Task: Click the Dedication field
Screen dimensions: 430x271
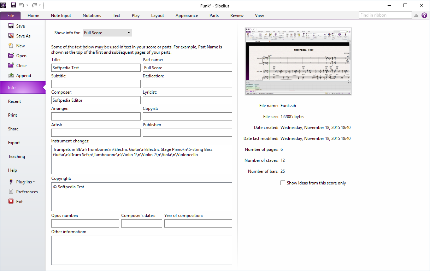Action: (187, 84)
